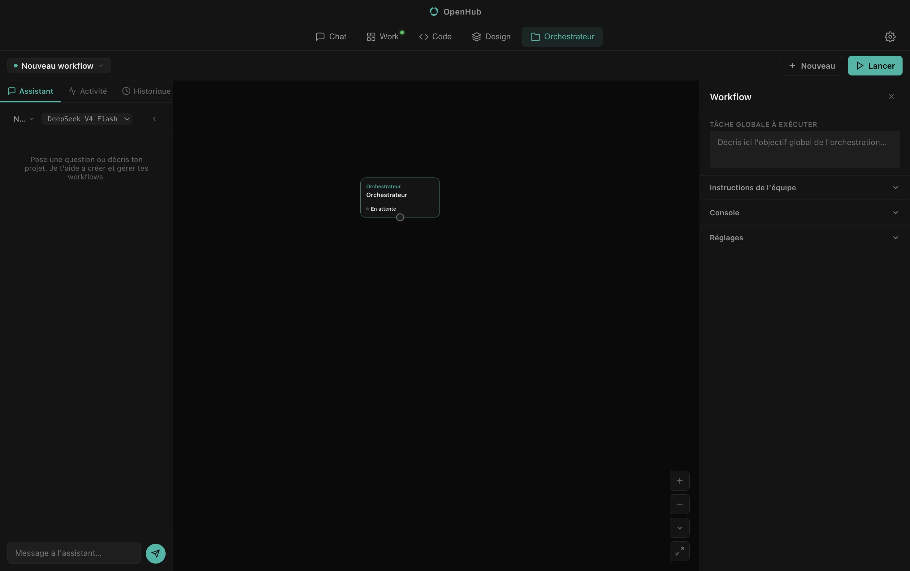Open the settings gear icon
The height and width of the screenshot is (571, 910).
[890, 36]
